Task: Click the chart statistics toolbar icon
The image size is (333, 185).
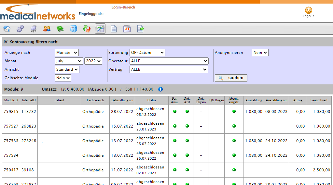Action: [100, 29]
